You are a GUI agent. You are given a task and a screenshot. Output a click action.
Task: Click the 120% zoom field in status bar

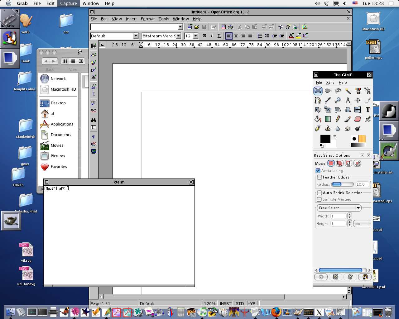point(210,303)
